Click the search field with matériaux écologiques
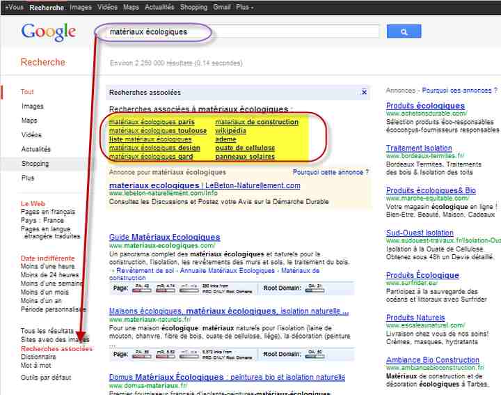The image size is (501, 395). coord(242,31)
